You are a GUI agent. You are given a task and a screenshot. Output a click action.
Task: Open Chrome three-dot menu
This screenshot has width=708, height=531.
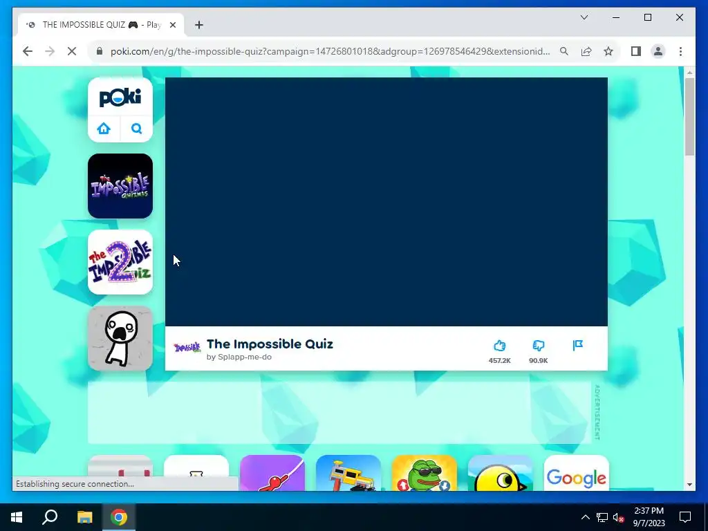pyautogui.click(x=680, y=51)
